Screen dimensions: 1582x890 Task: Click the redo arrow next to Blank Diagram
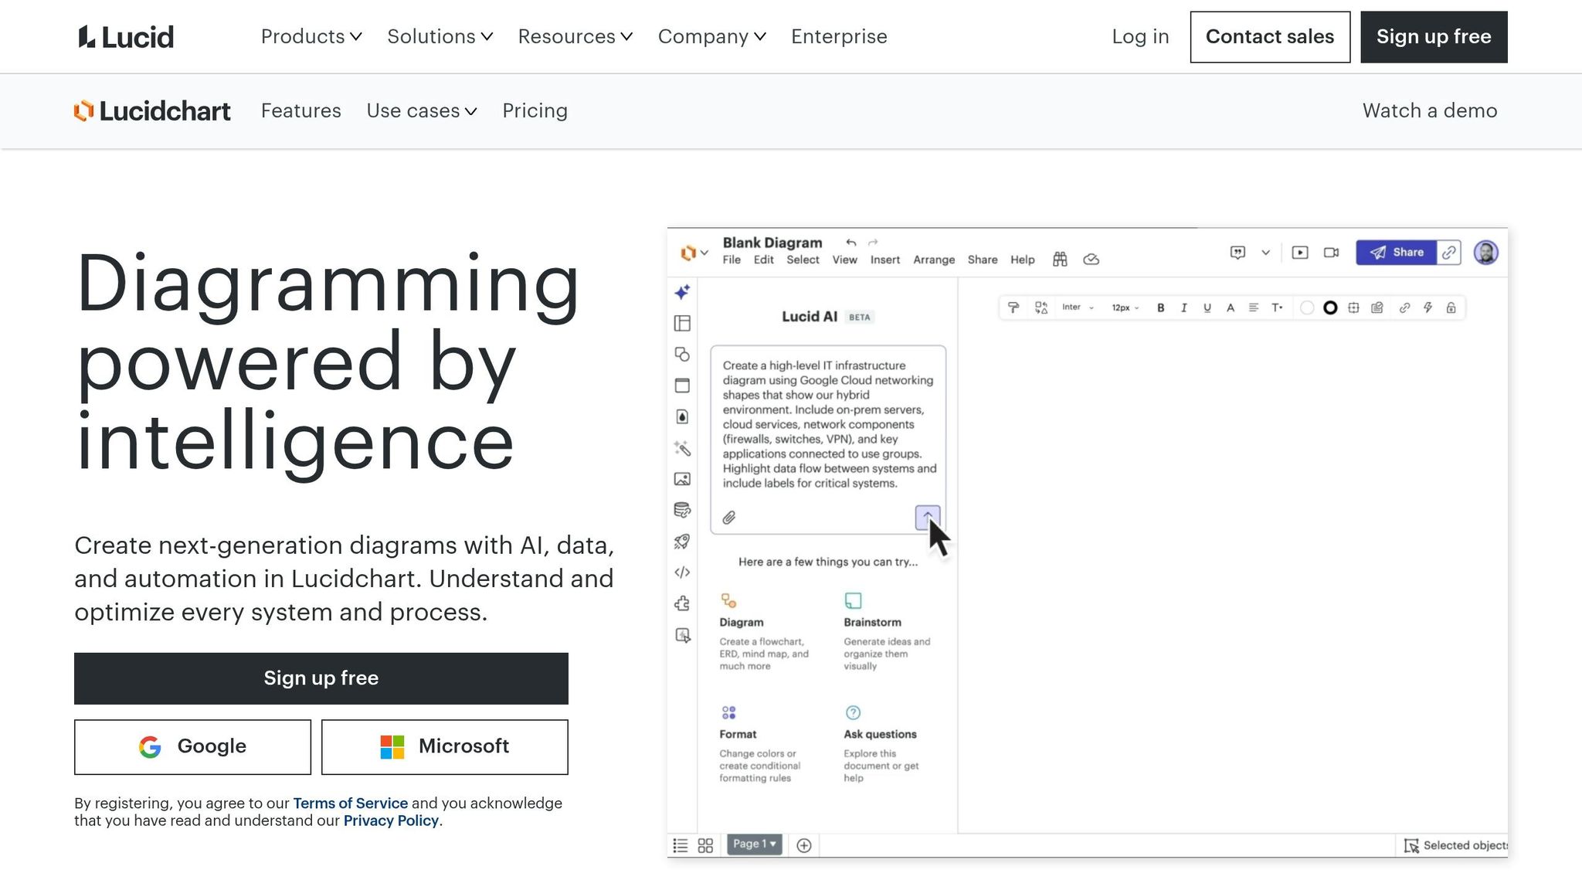pos(873,243)
